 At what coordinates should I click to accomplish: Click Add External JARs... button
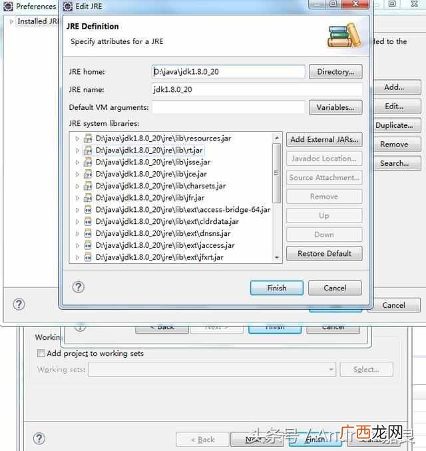324,139
